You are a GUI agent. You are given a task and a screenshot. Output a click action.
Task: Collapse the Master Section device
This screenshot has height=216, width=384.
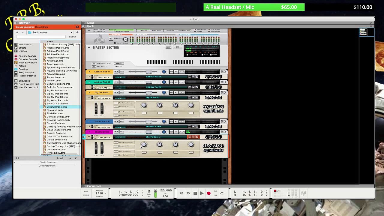coord(89,47)
